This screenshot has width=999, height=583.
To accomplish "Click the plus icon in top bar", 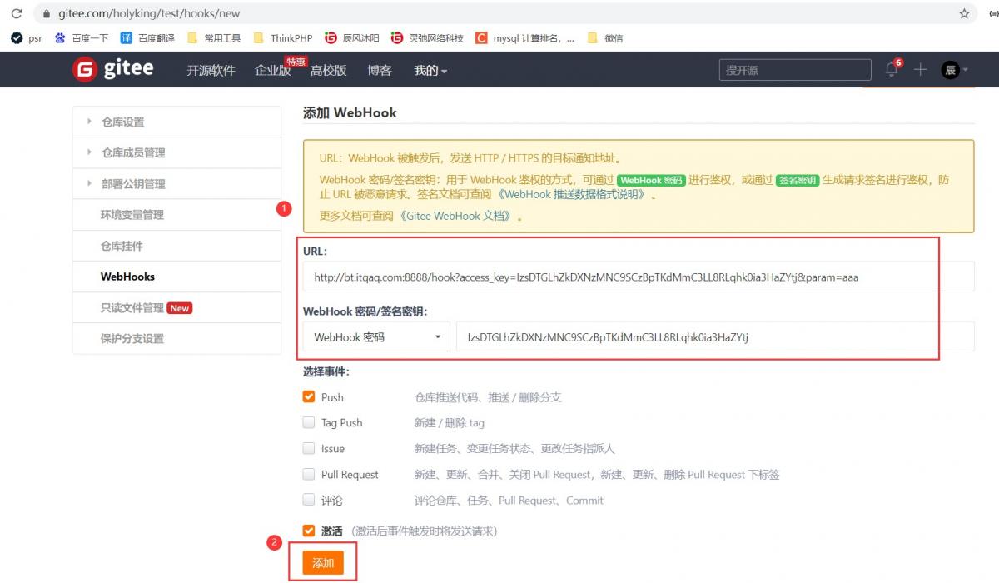I will click(921, 70).
